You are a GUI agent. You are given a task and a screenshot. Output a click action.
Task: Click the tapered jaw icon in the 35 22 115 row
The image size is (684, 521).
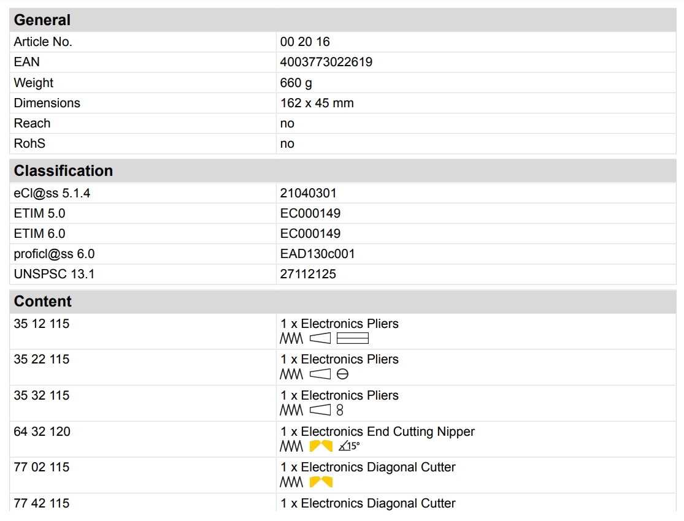click(x=320, y=374)
